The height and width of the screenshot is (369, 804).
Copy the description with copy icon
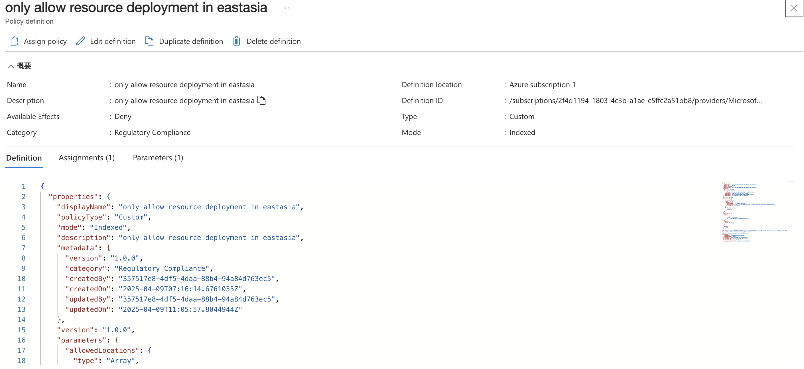pyautogui.click(x=261, y=100)
